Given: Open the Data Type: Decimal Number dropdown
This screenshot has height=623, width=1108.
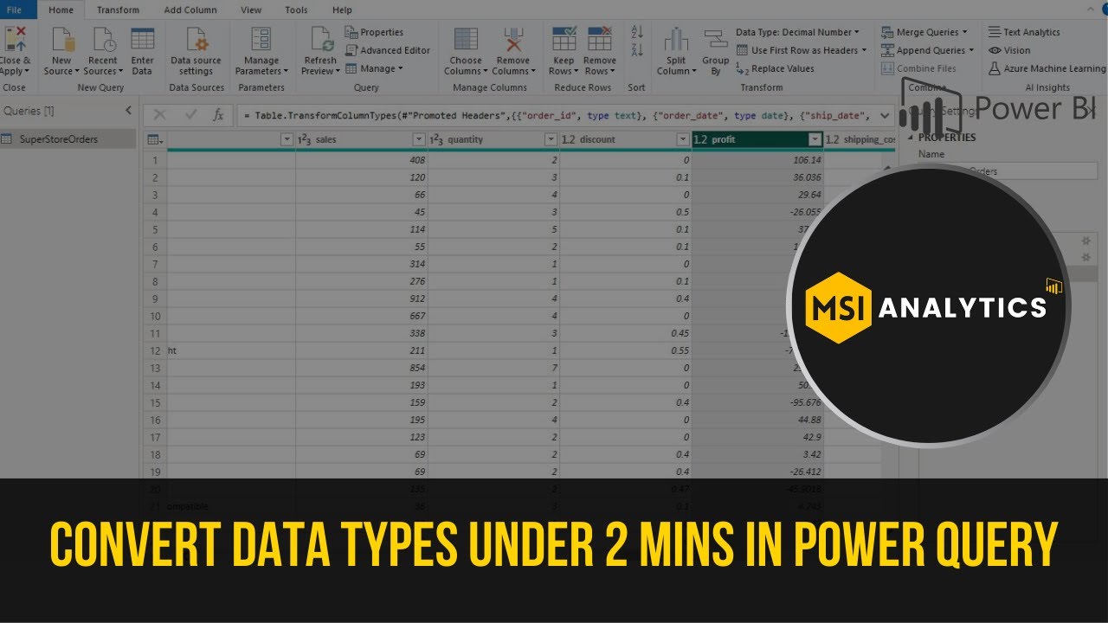Looking at the screenshot, I should 798,32.
